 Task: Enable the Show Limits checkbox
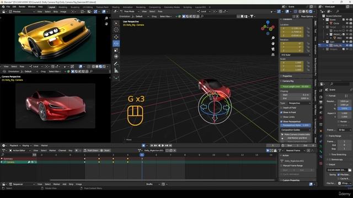point(281,117)
